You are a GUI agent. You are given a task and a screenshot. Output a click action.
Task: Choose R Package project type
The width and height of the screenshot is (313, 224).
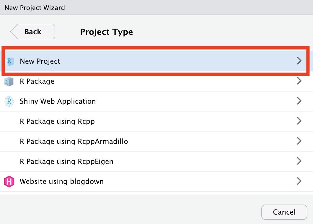[156, 81]
